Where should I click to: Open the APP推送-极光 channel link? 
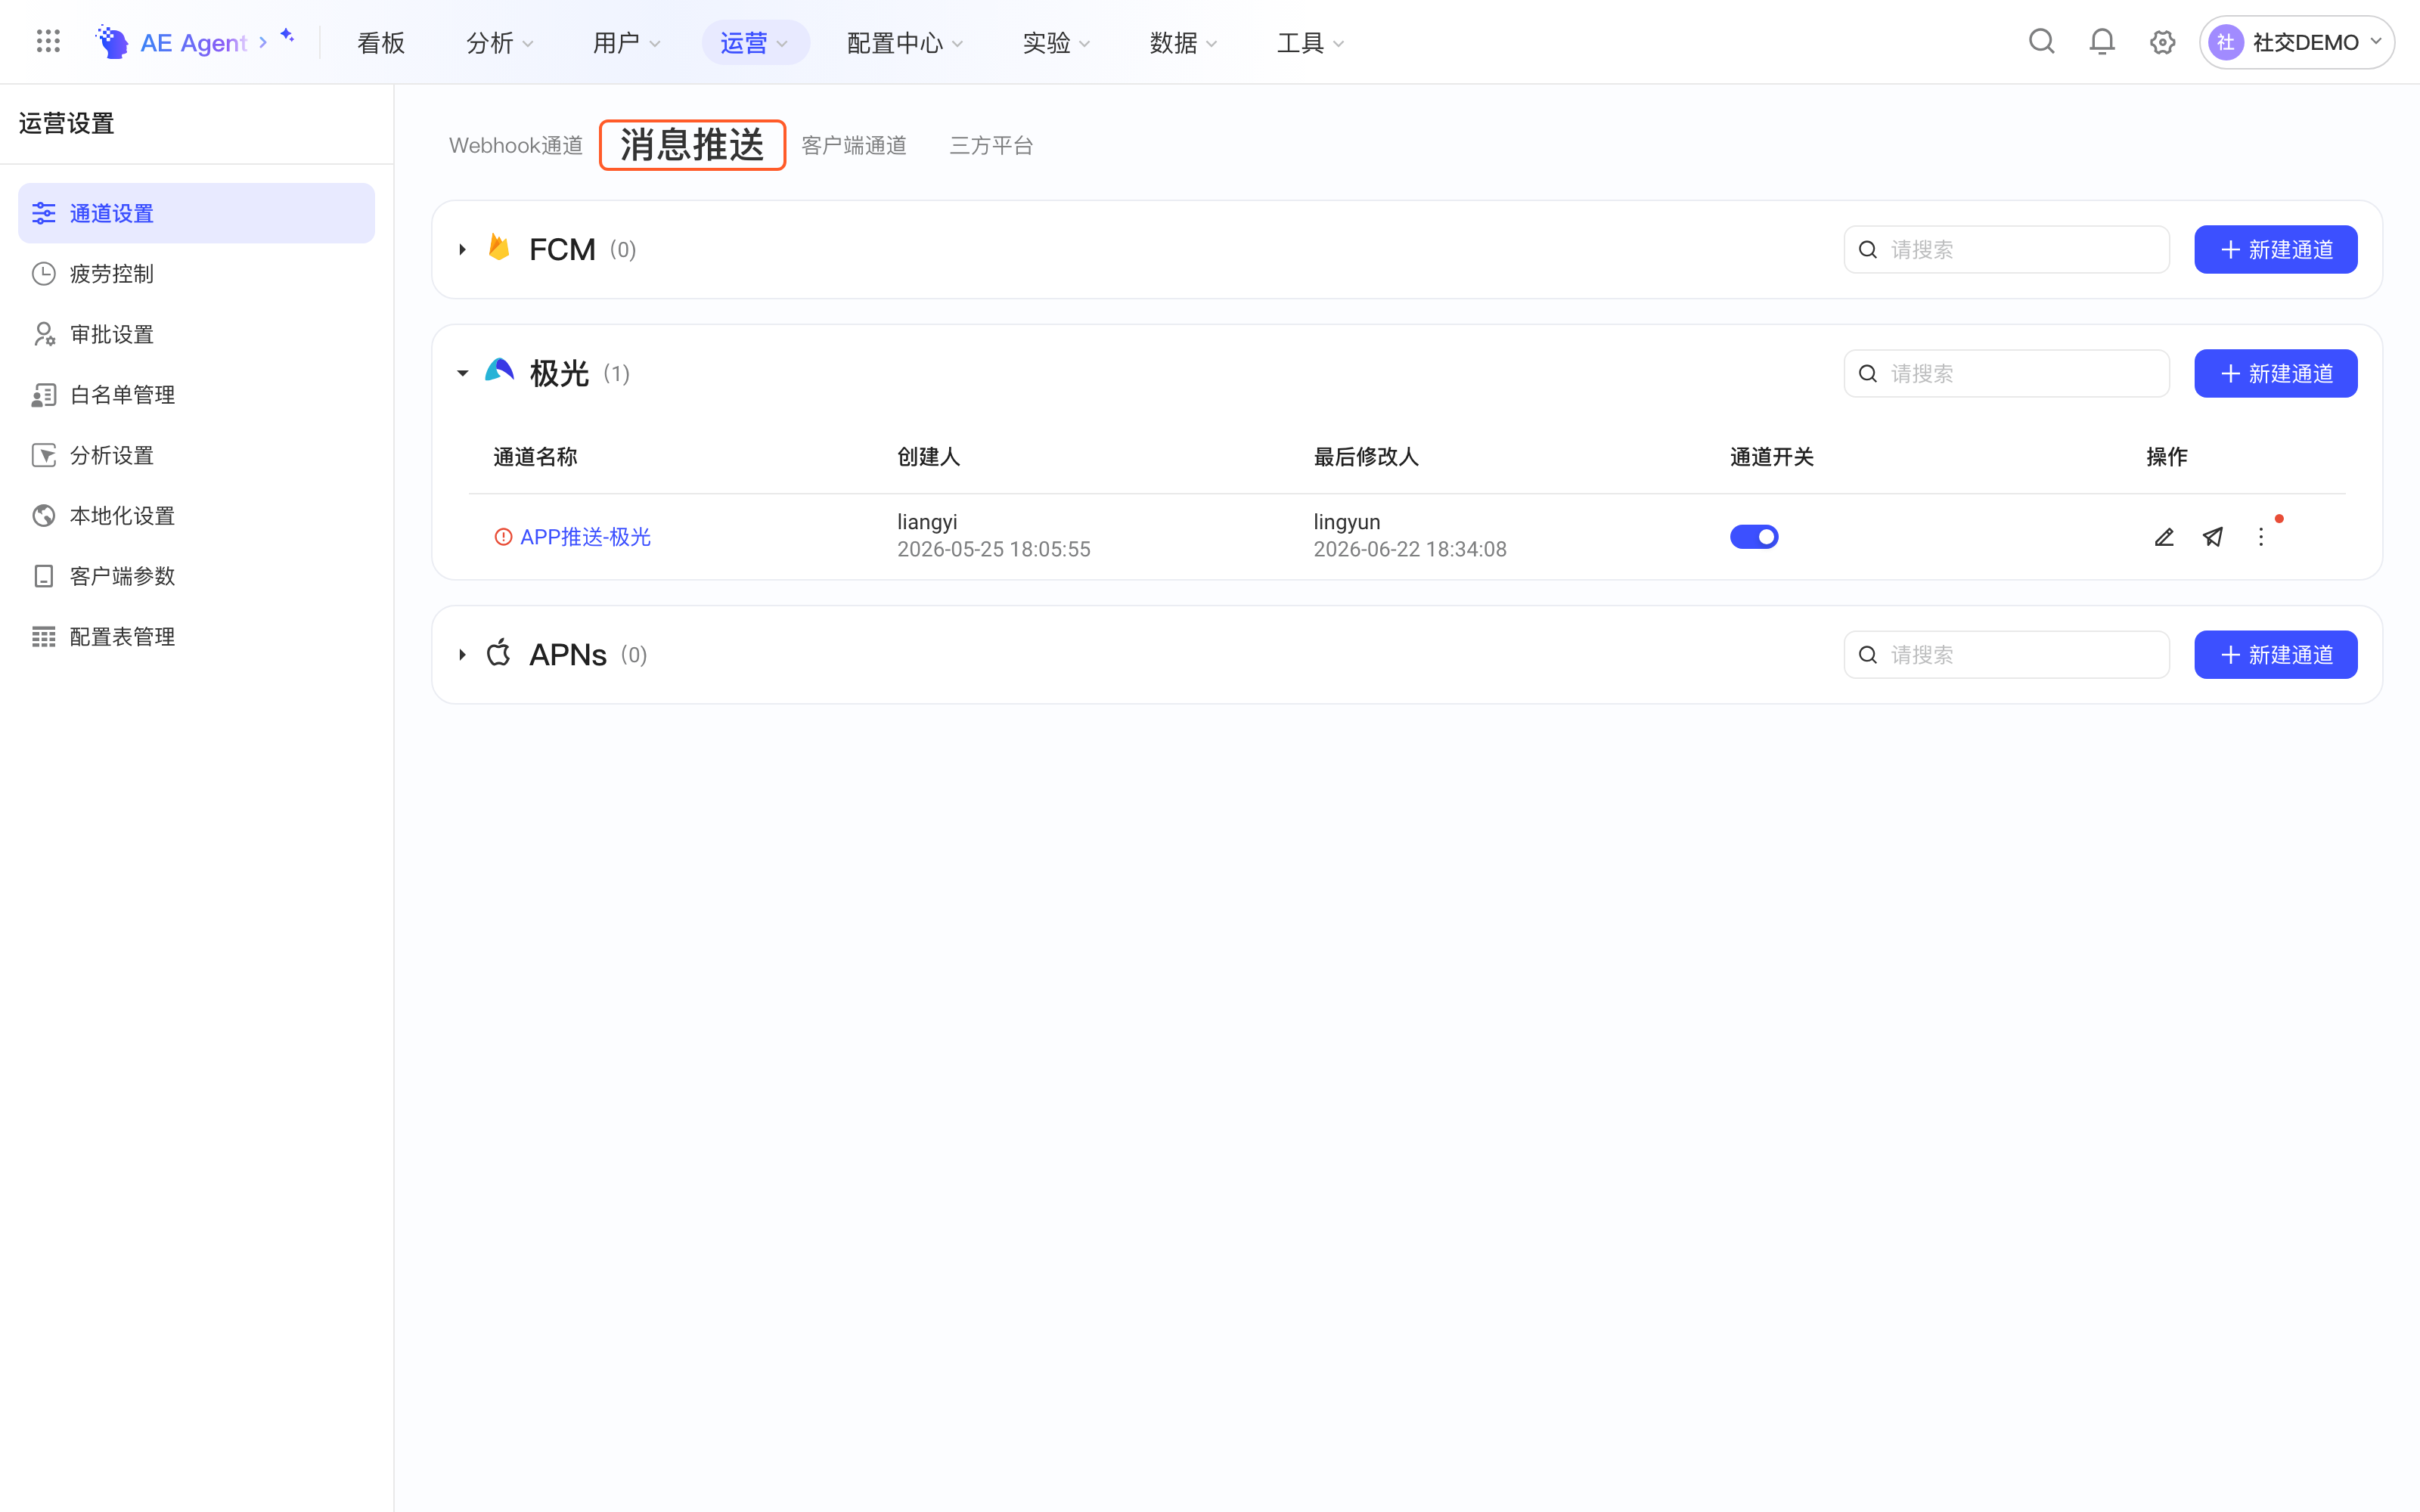pos(585,537)
